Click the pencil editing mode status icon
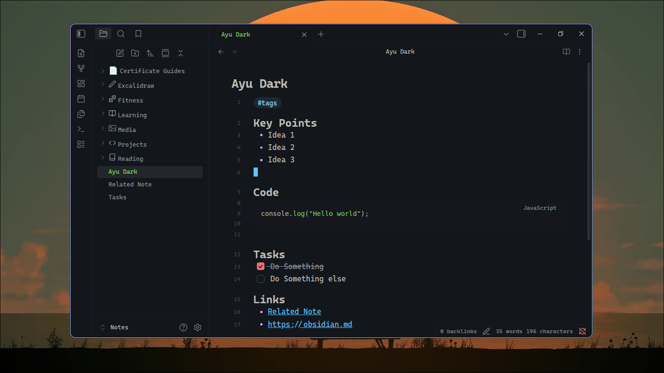This screenshot has width=664, height=373. point(486,331)
